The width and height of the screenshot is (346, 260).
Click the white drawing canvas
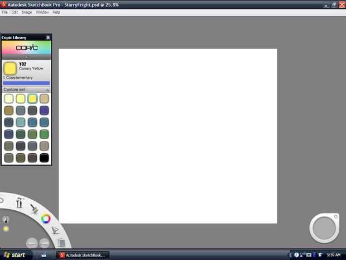pyautogui.click(x=168, y=136)
